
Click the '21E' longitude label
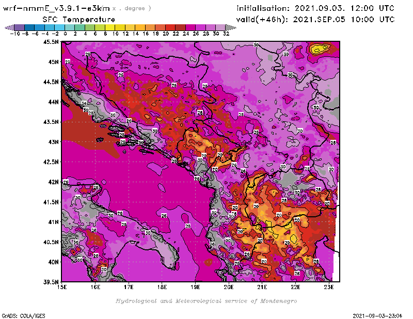coord(262,287)
